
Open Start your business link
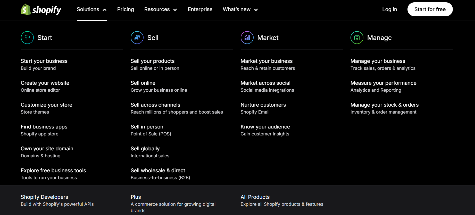tap(44, 61)
